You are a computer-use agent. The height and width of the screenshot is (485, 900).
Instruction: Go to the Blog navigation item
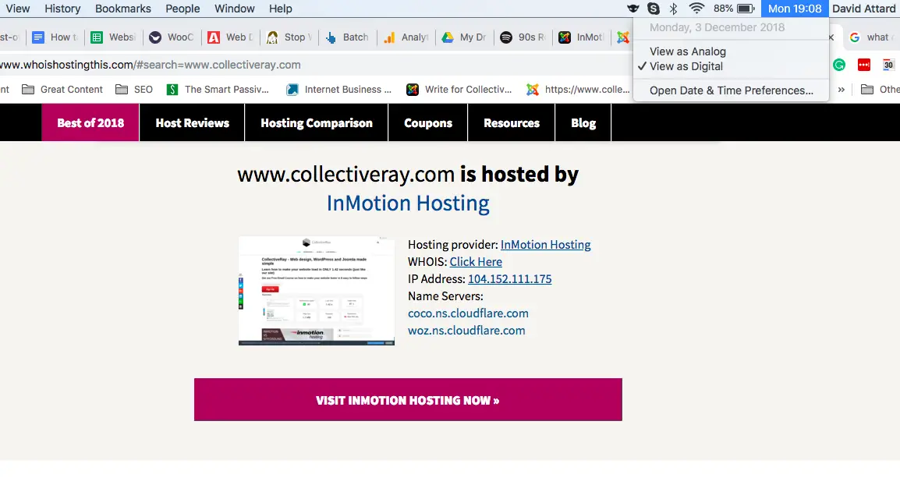tap(583, 123)
